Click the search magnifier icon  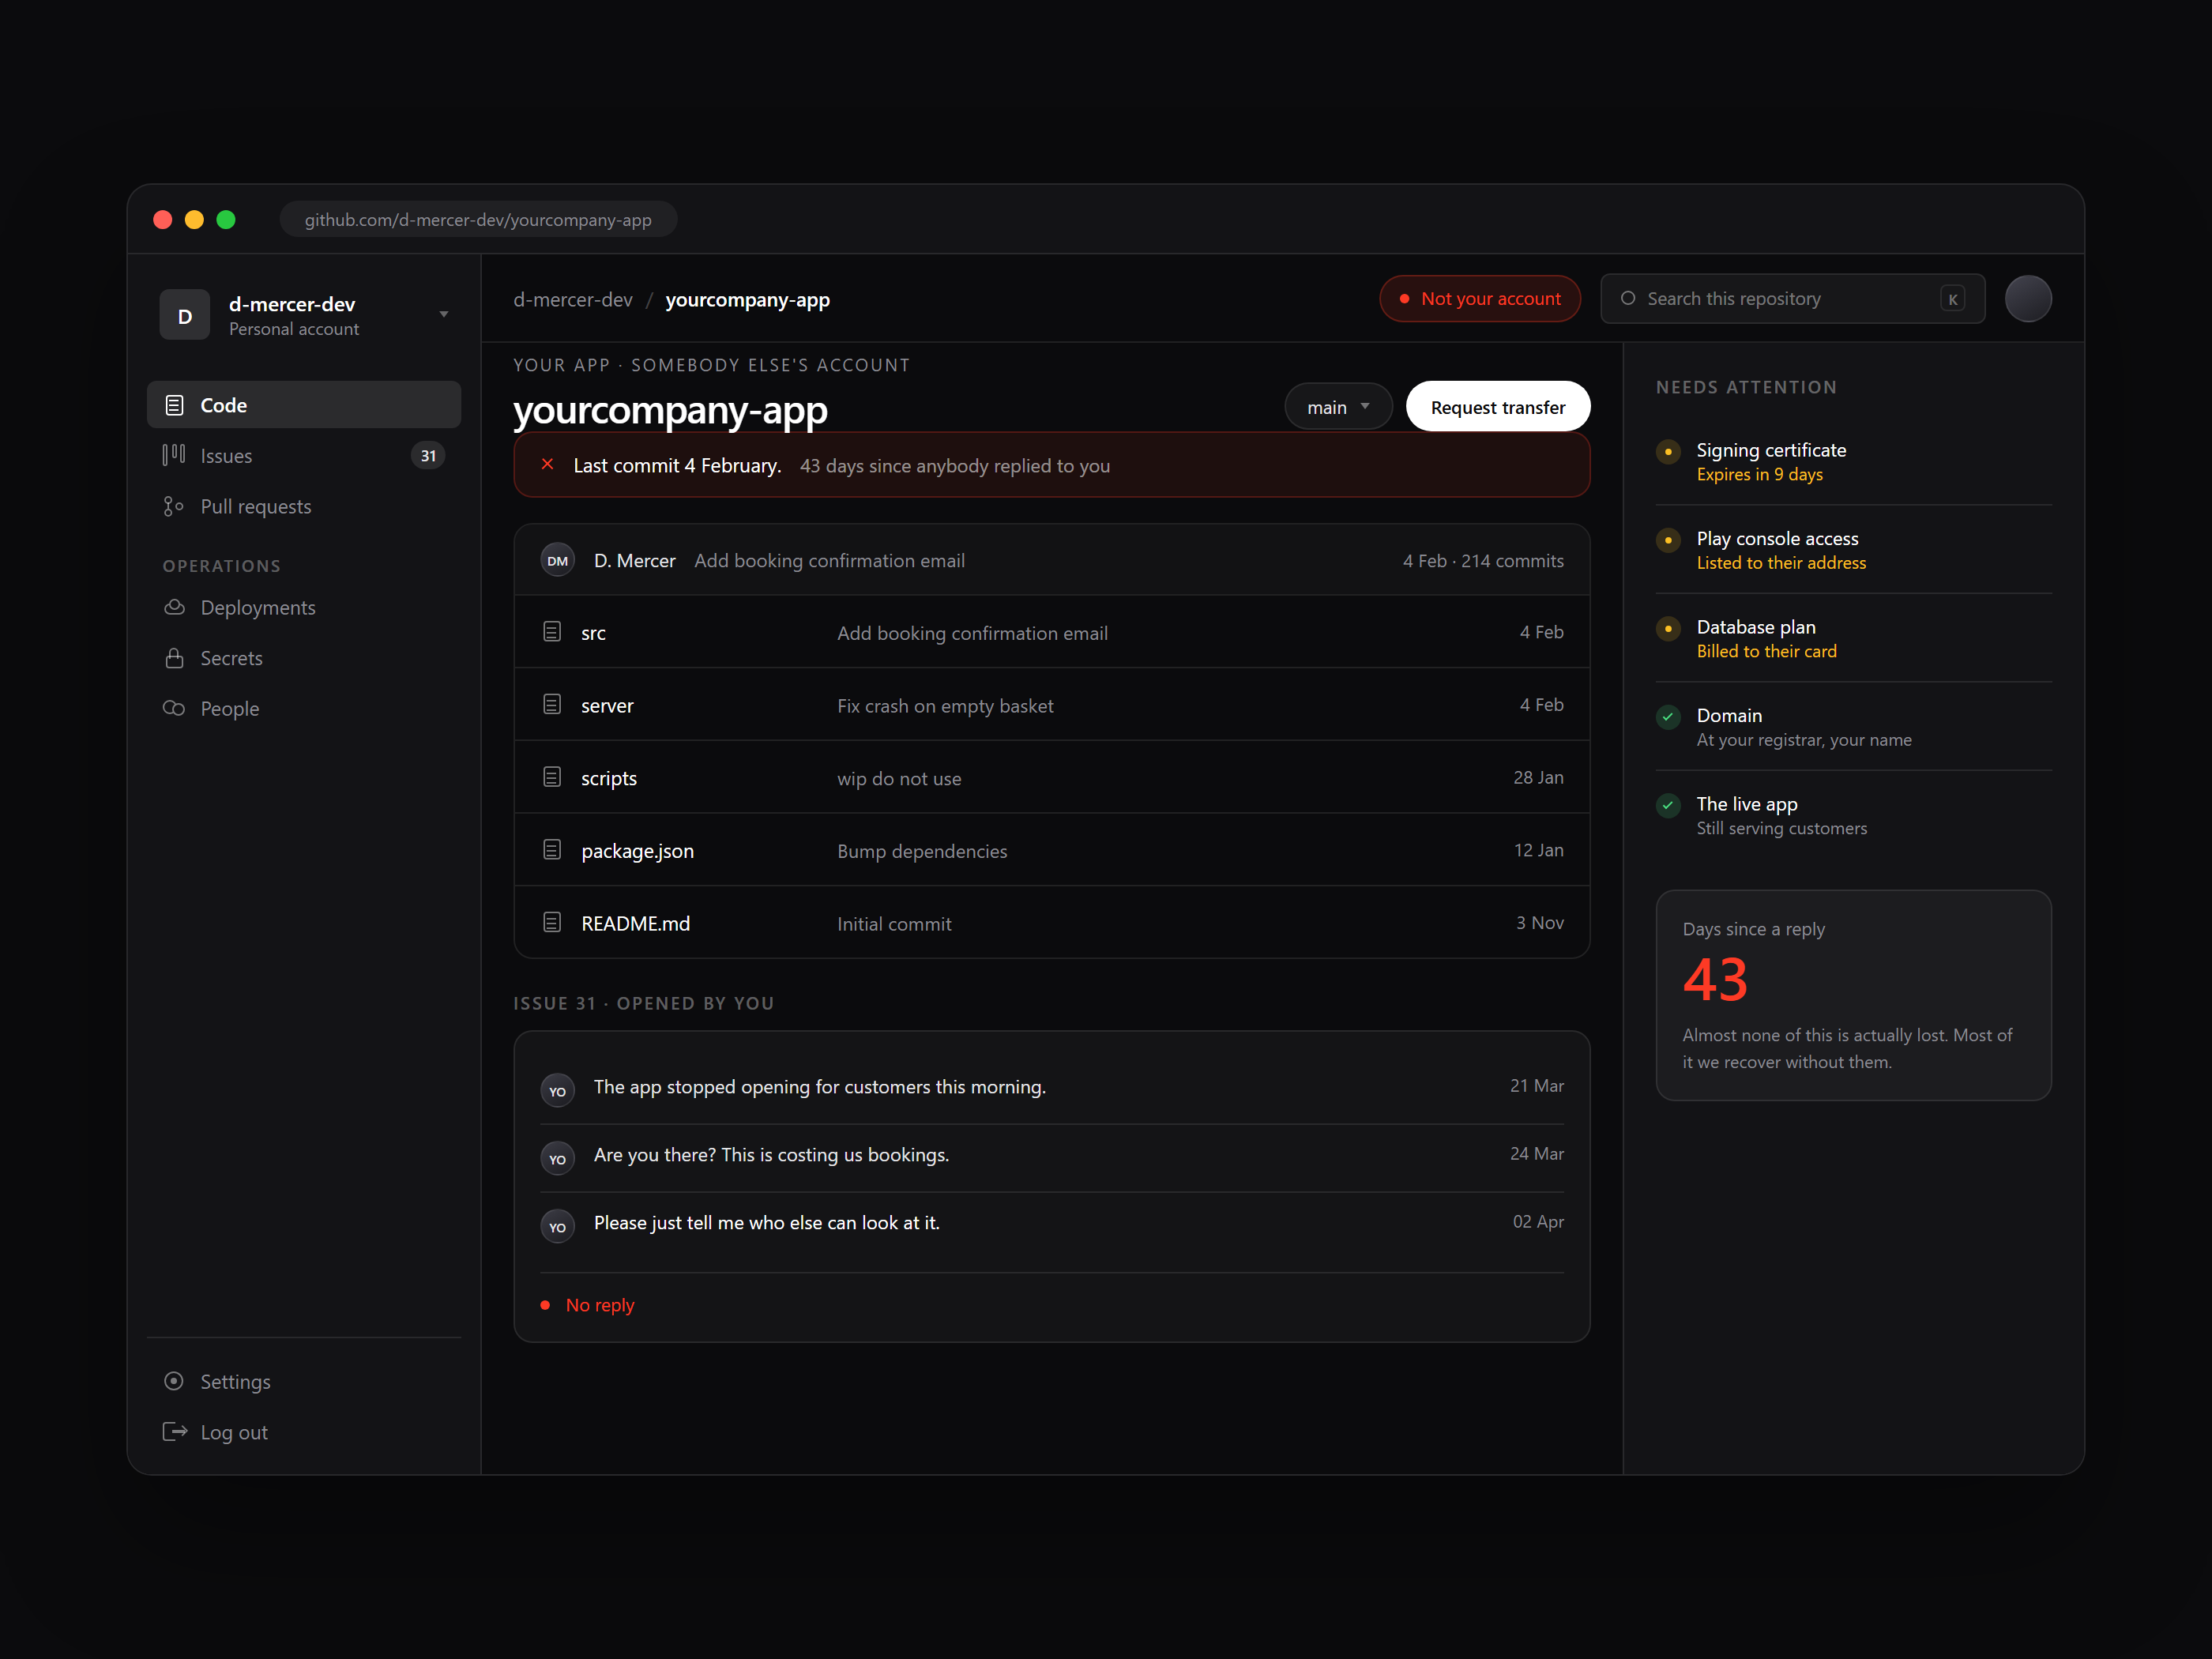1628,298
